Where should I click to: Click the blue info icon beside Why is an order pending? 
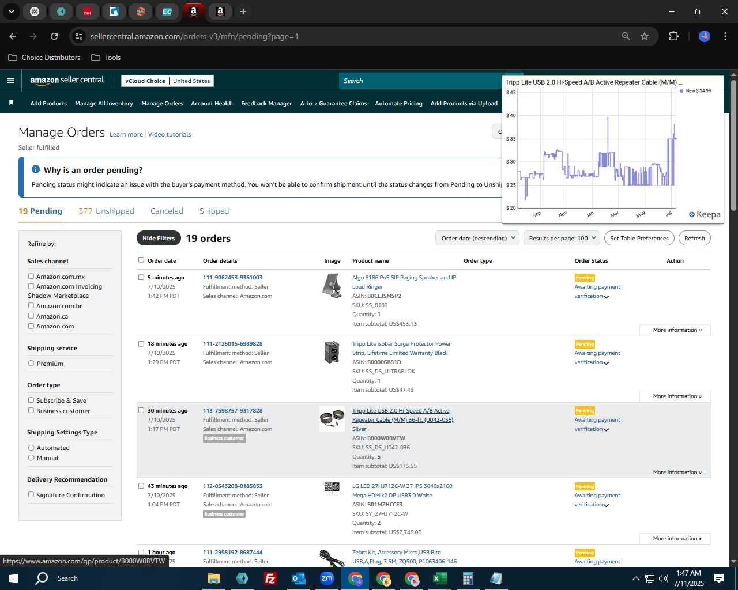click(36, 169)
